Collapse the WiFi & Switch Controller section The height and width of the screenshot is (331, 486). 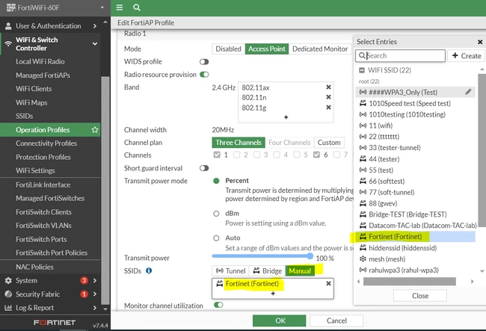pos(95,44)
